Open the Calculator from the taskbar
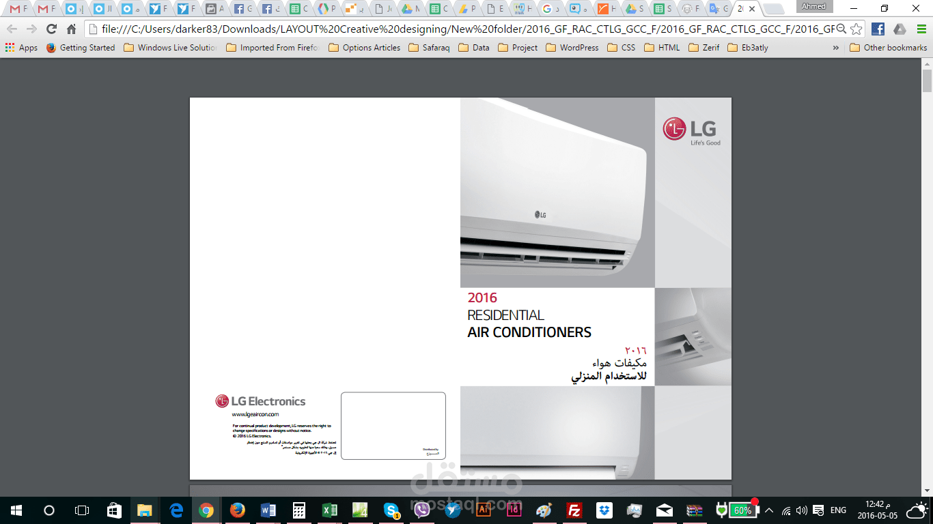This screenshot has height=524, width=933. (298, 510)
